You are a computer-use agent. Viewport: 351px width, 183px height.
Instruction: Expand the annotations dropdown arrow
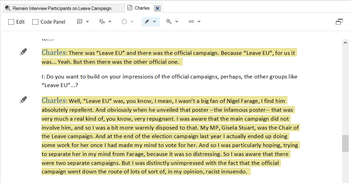87,22
